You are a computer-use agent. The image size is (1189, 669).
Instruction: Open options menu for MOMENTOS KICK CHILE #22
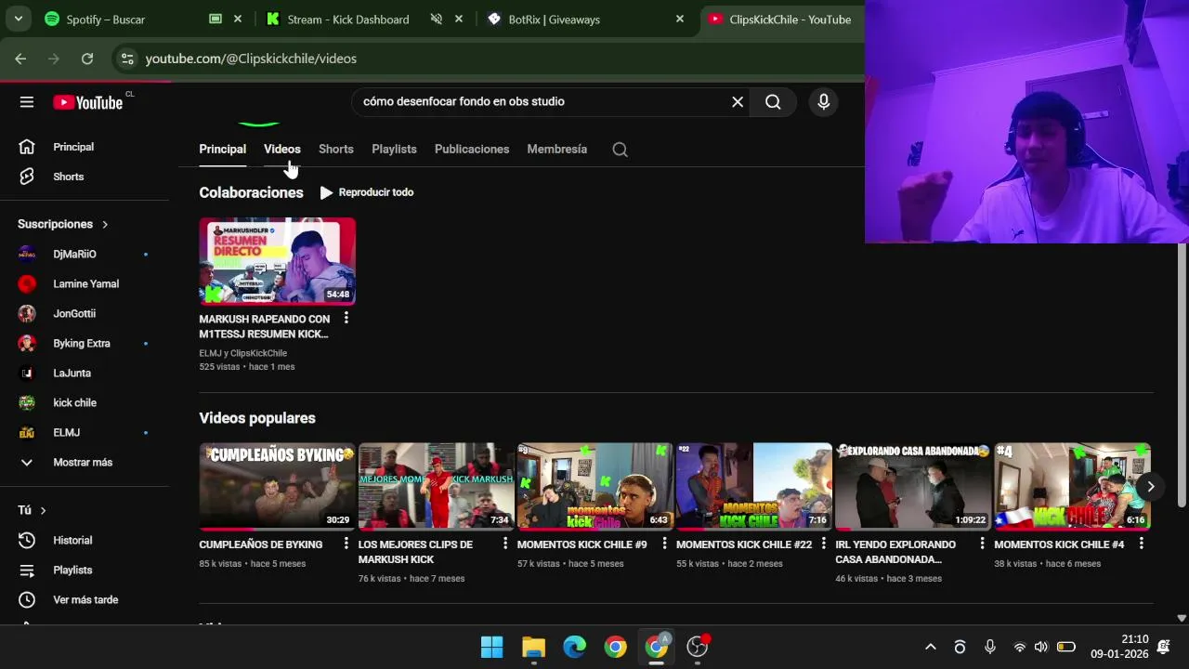click(823, 544)
